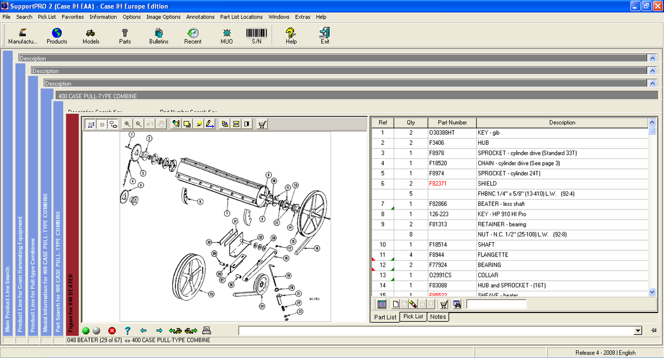
Task: Open the Products globe icon
Action: (x=57, y=36)
